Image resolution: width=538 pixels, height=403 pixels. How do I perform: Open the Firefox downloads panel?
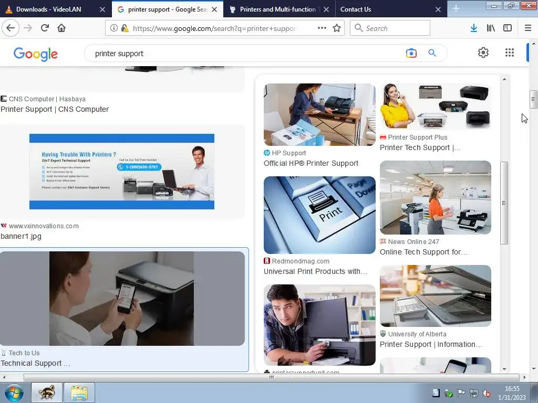pyautogui.click(x=474, y=28)
